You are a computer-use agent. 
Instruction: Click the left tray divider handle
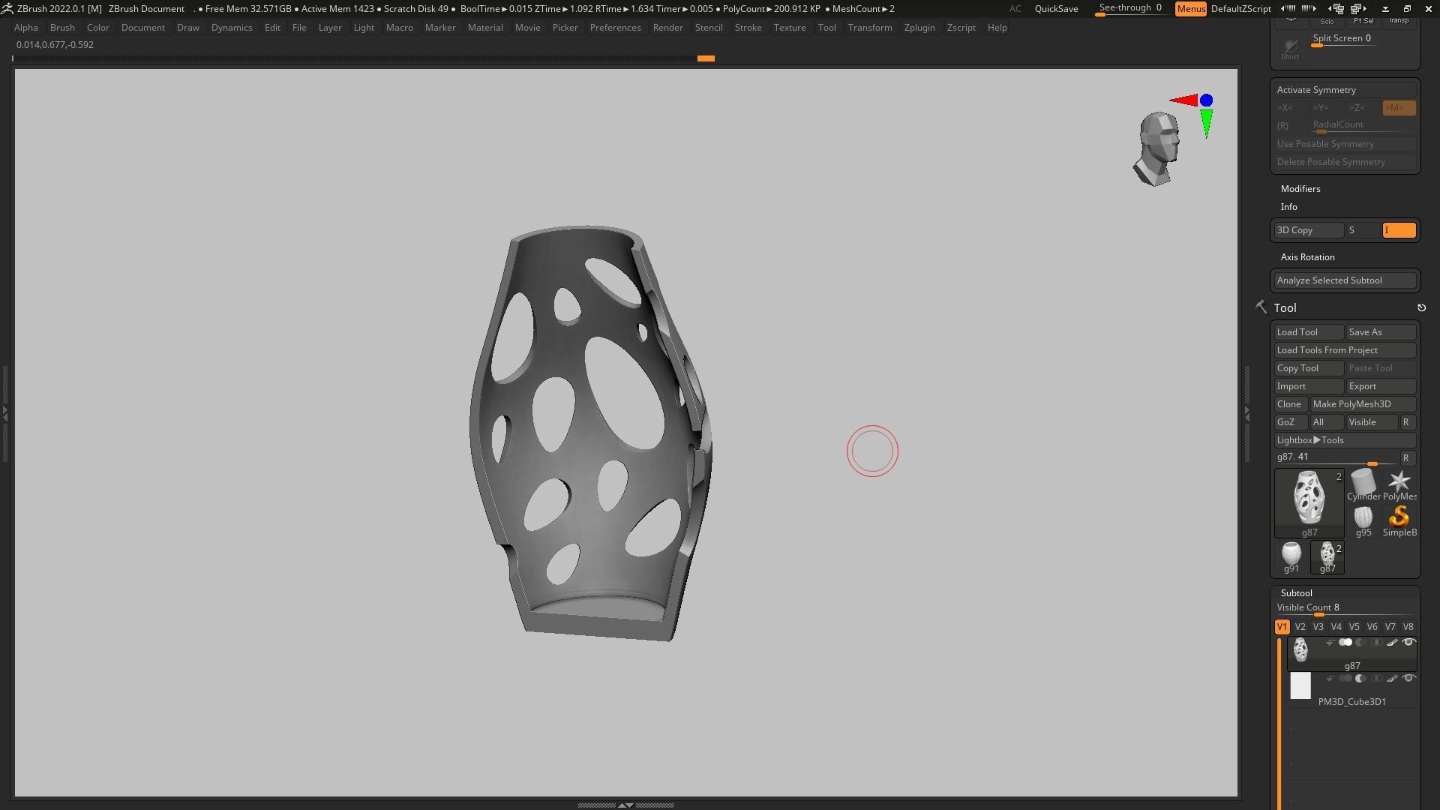4,412
